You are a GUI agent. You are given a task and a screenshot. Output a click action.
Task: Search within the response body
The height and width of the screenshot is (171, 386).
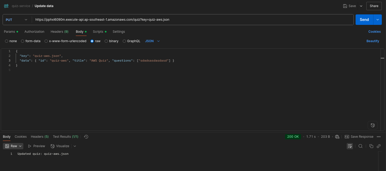361,146
